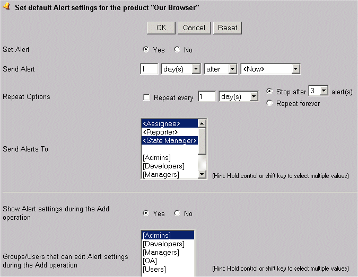
Task: Select [QA] in Groups/Users list
Action: point(150,261)
